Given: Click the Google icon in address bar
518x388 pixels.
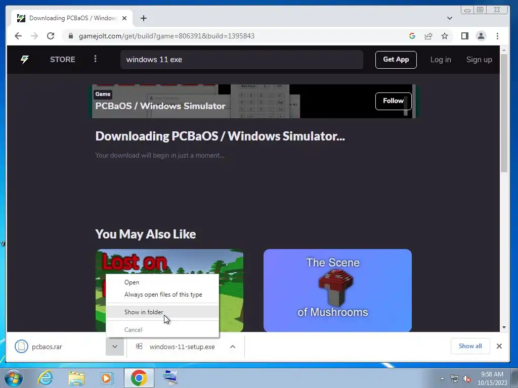Looking at the screenshot, I should (412, 36).
